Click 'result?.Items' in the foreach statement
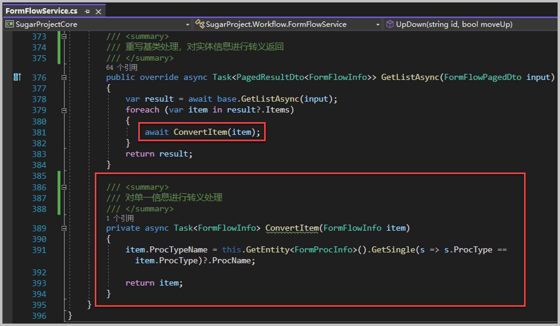This screenshot has width=560, height=326. click(x=258, y=110)
